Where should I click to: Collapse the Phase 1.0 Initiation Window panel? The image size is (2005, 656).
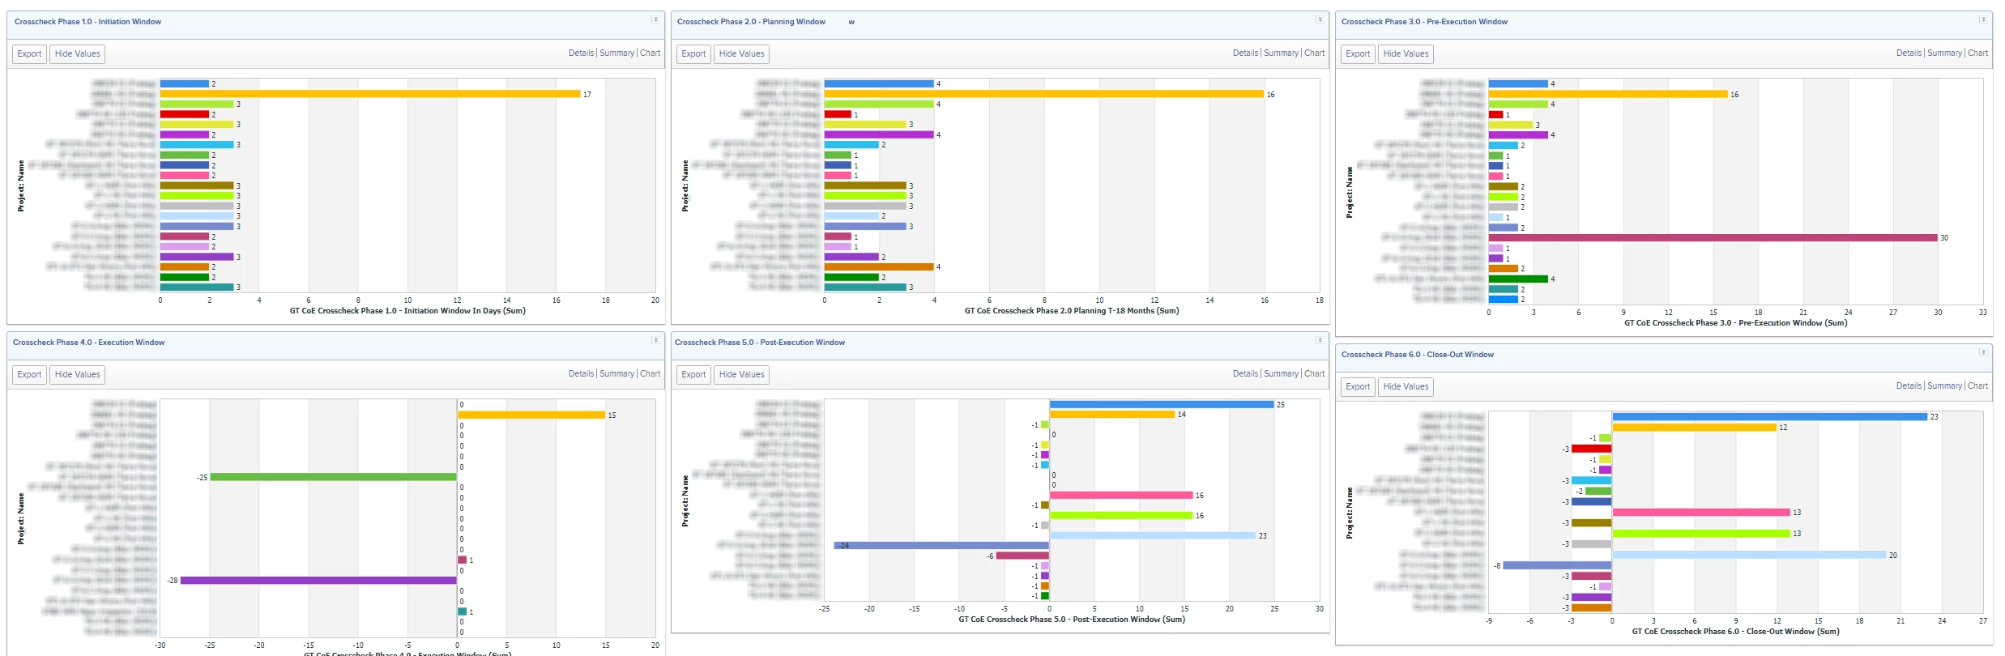[x=655, y=19]
